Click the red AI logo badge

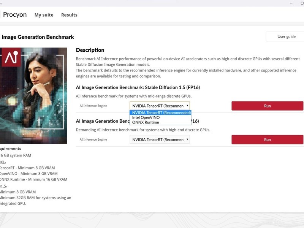(11, 57)
